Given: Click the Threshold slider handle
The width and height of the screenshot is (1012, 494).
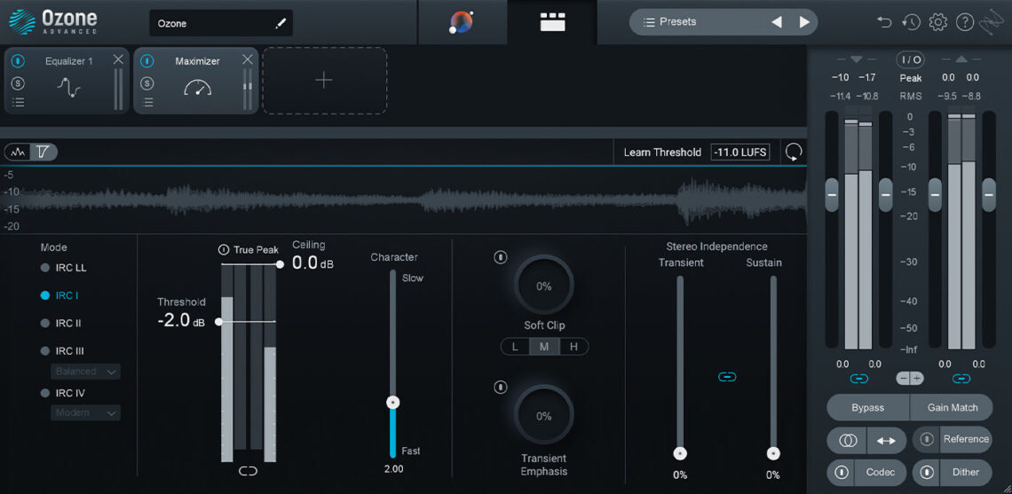Looking at the screenshot, I should [x=218, y=321].
